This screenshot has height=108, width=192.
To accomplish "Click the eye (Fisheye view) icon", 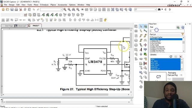I will point(82,9).
